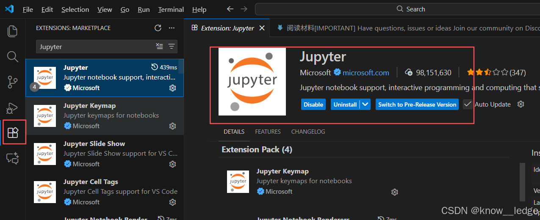The height and width of the screenshot is (220, 540).
Task: Open manage gear for Jupyter in list
Action: click(x=172, y=88)
